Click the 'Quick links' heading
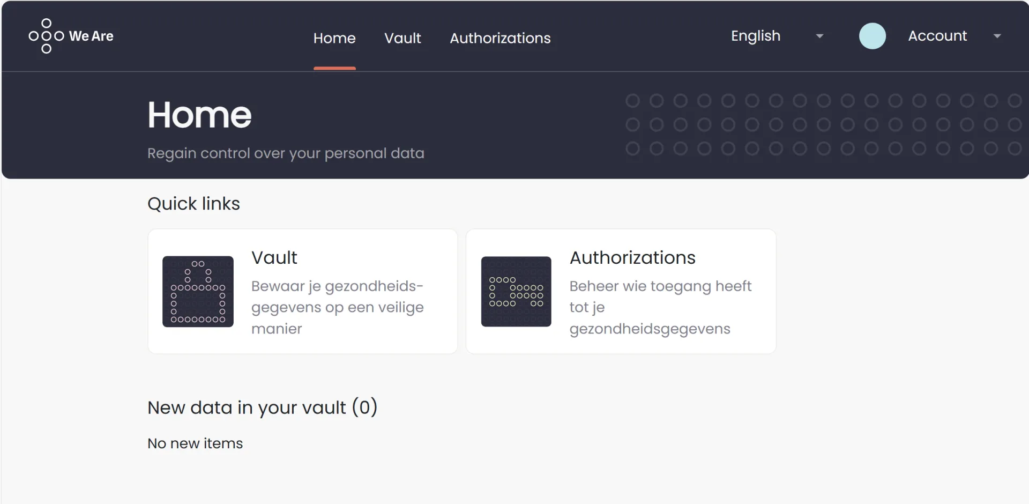This screenshot has height=504, width=1029. coord(193,204)
